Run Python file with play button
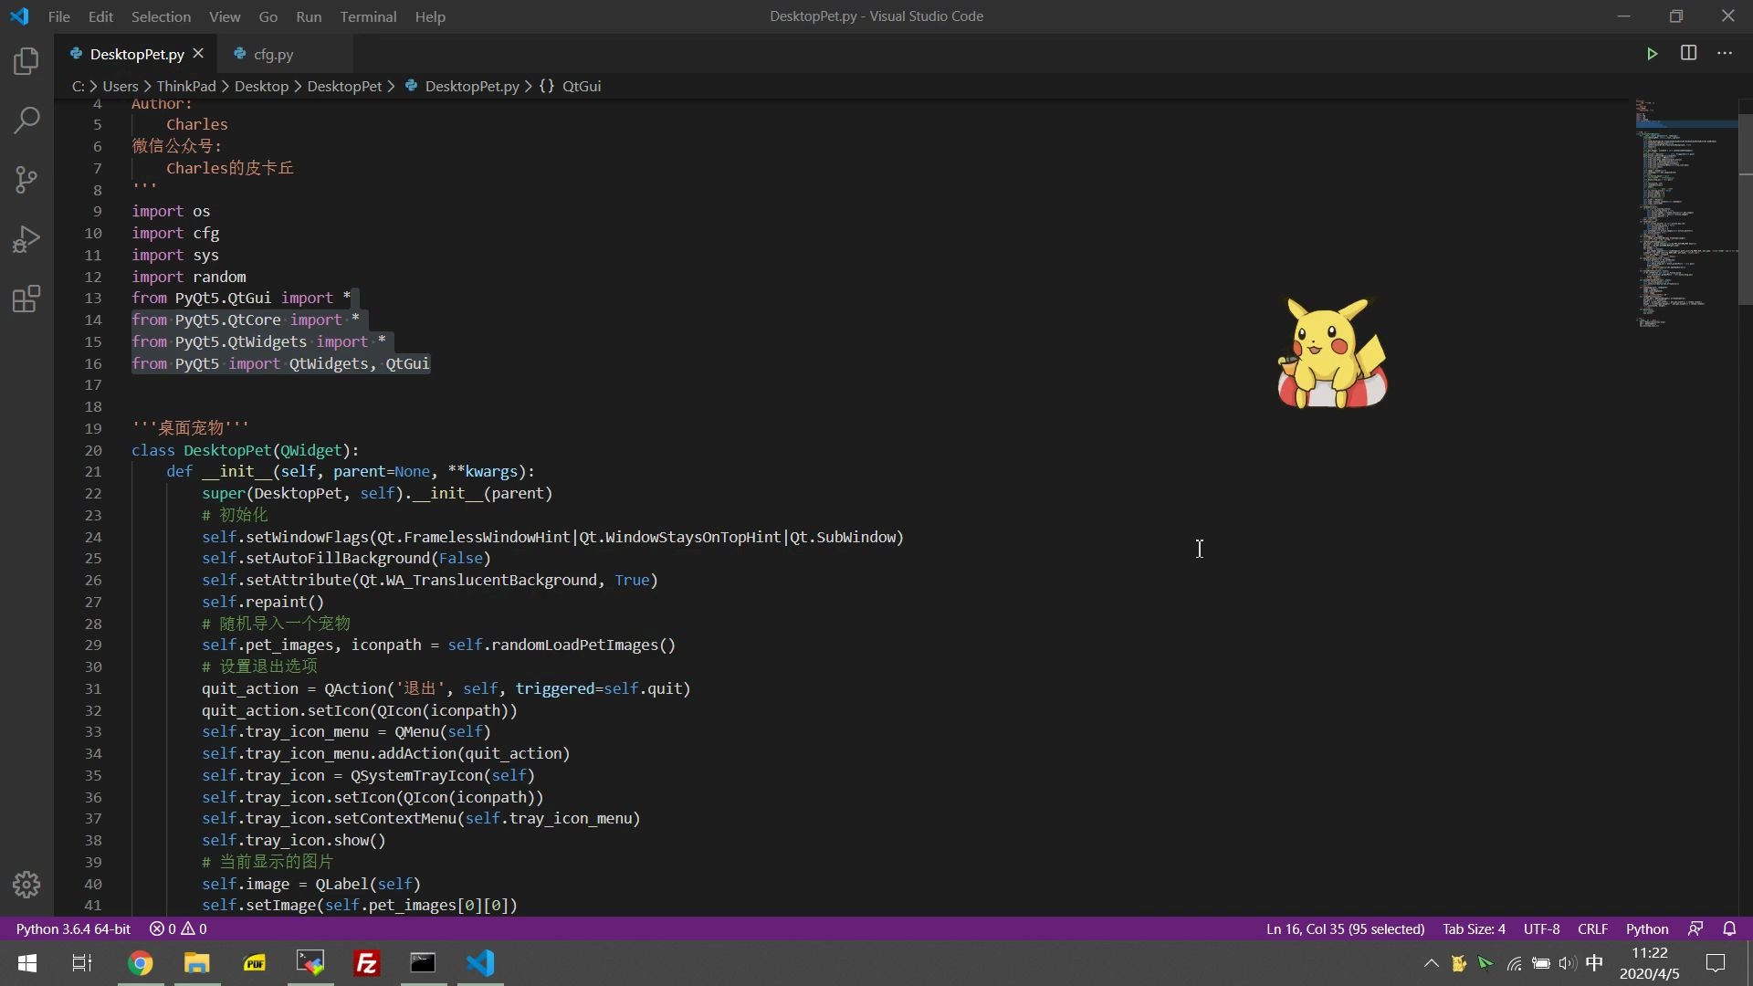Viewport: 1753px width, 986px height. [1652, 54]
